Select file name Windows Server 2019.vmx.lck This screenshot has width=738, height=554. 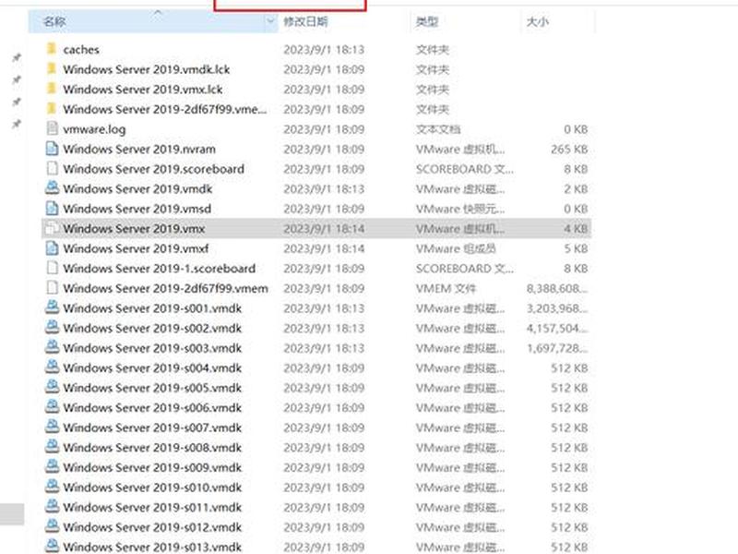coord(143,89)
